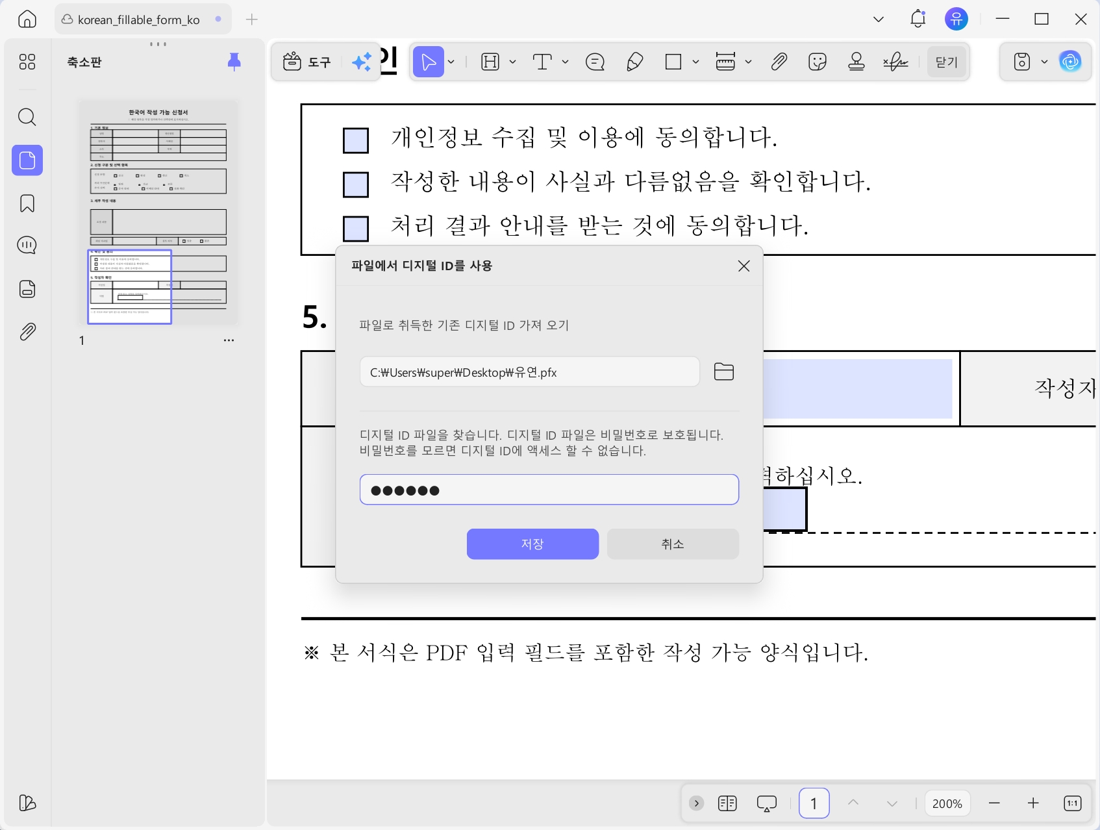Check 작성한 내용이 사실과 다름없음 checkbox
Viewport: 1100px width, 830px height.
coord(356,184)
